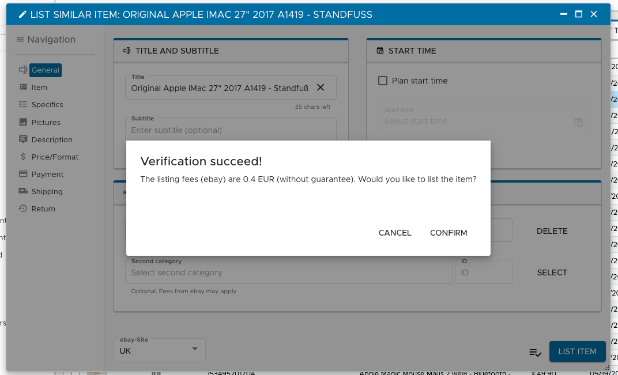
Task: Open Specifics navigation entry
Action: (47, 105)
